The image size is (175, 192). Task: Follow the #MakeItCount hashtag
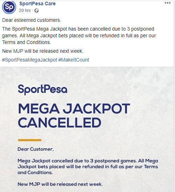pyautogui.click(x=74, y=60)
